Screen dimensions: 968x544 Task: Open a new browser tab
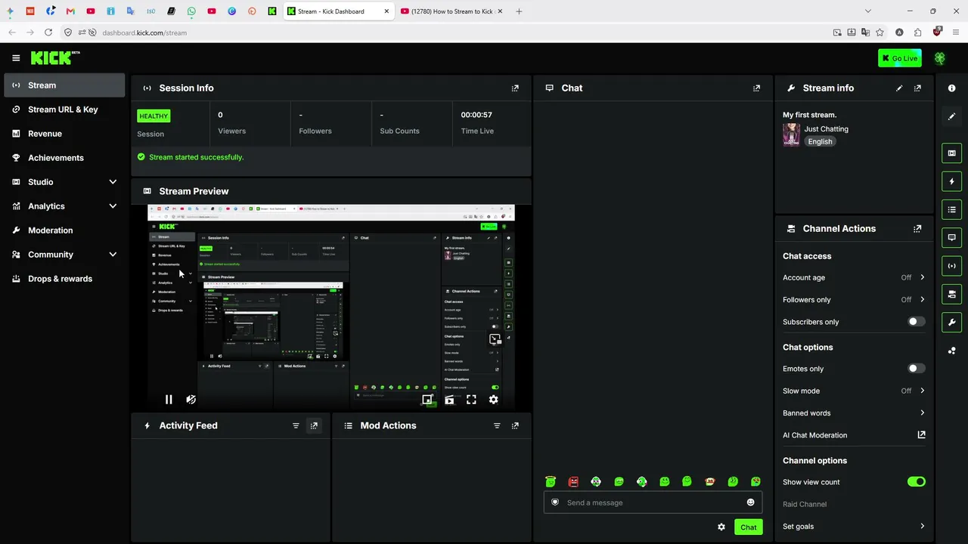point(519,11)
